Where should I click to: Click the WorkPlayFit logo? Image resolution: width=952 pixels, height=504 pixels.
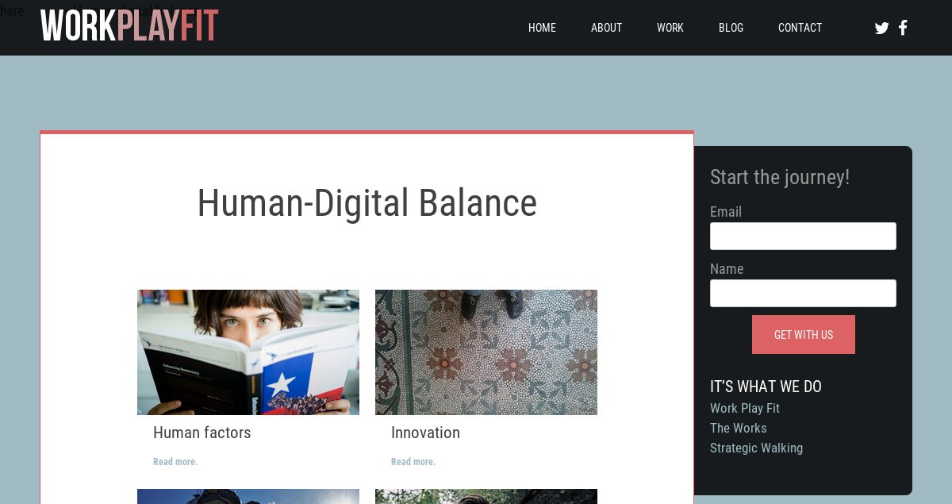coord(129,25)
